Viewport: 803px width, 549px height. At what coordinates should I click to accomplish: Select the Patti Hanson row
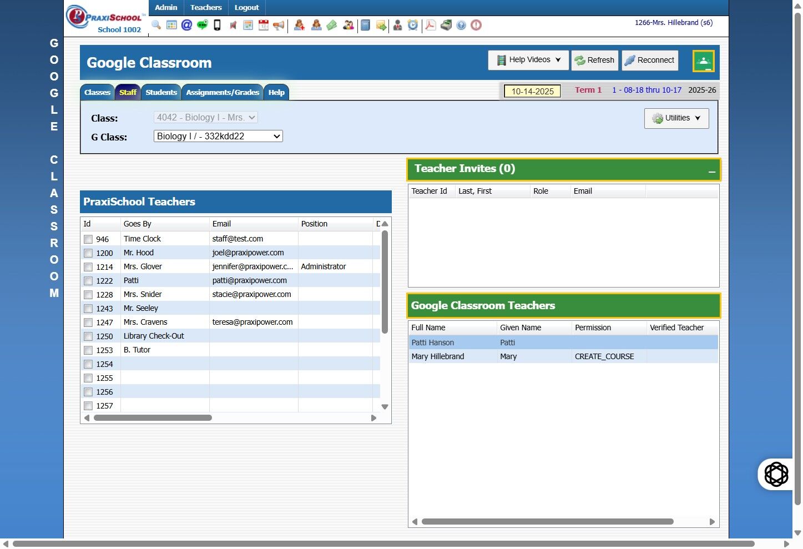[x=563, y=343]
